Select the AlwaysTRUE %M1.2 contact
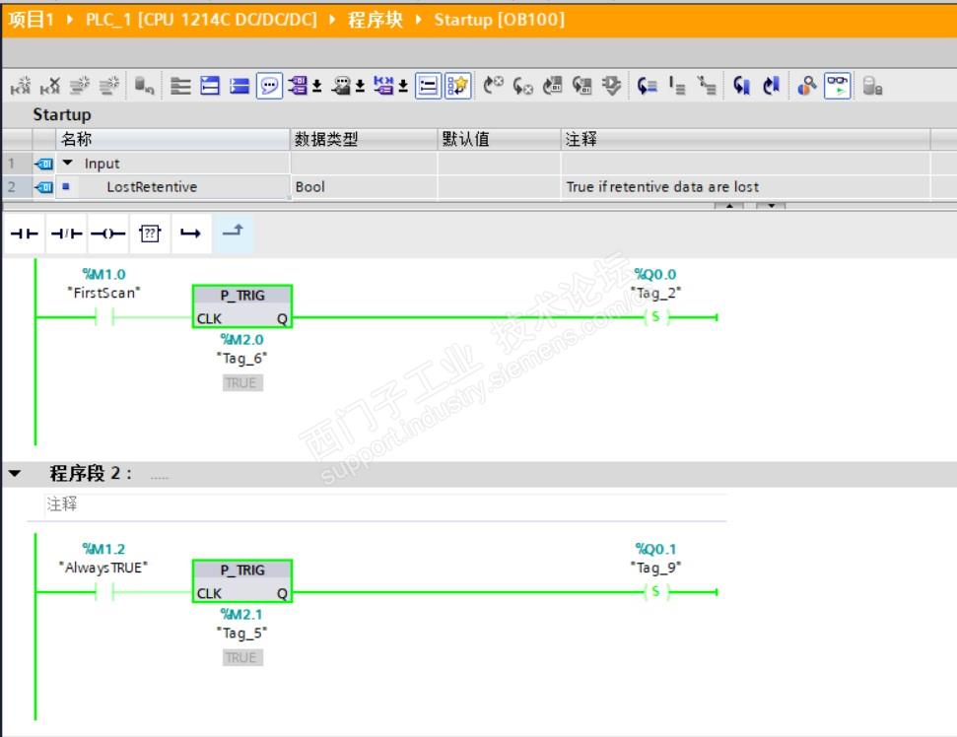The width and height of the screenshot is (957, 737). click(x=104, y=592)
